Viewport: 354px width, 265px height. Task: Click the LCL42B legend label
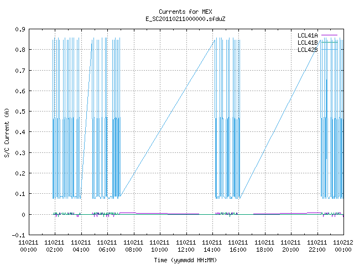[308, 50]
